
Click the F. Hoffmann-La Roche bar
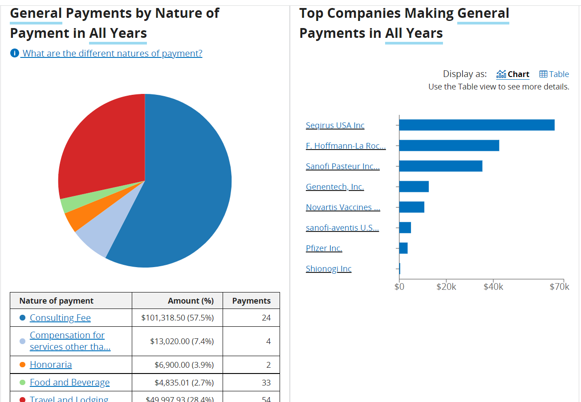449,146
